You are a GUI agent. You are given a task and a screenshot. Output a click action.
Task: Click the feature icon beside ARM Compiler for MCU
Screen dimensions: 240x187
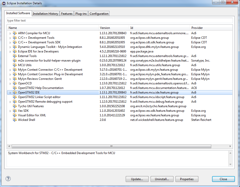[x=15, y=33]
